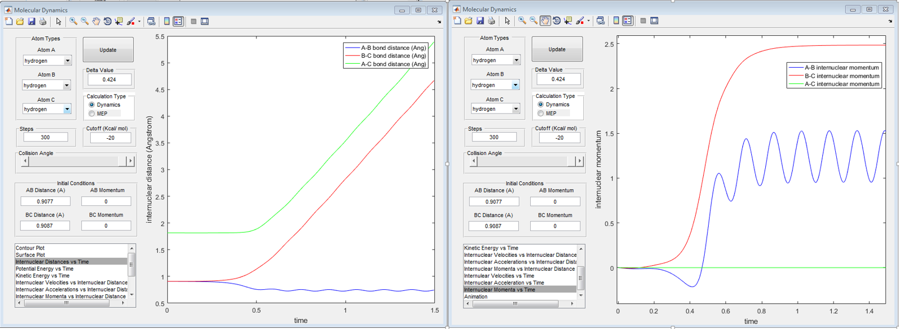899x329 pixels.
Task: Select the Pan hand tool in right window
Action: point(545,21)
